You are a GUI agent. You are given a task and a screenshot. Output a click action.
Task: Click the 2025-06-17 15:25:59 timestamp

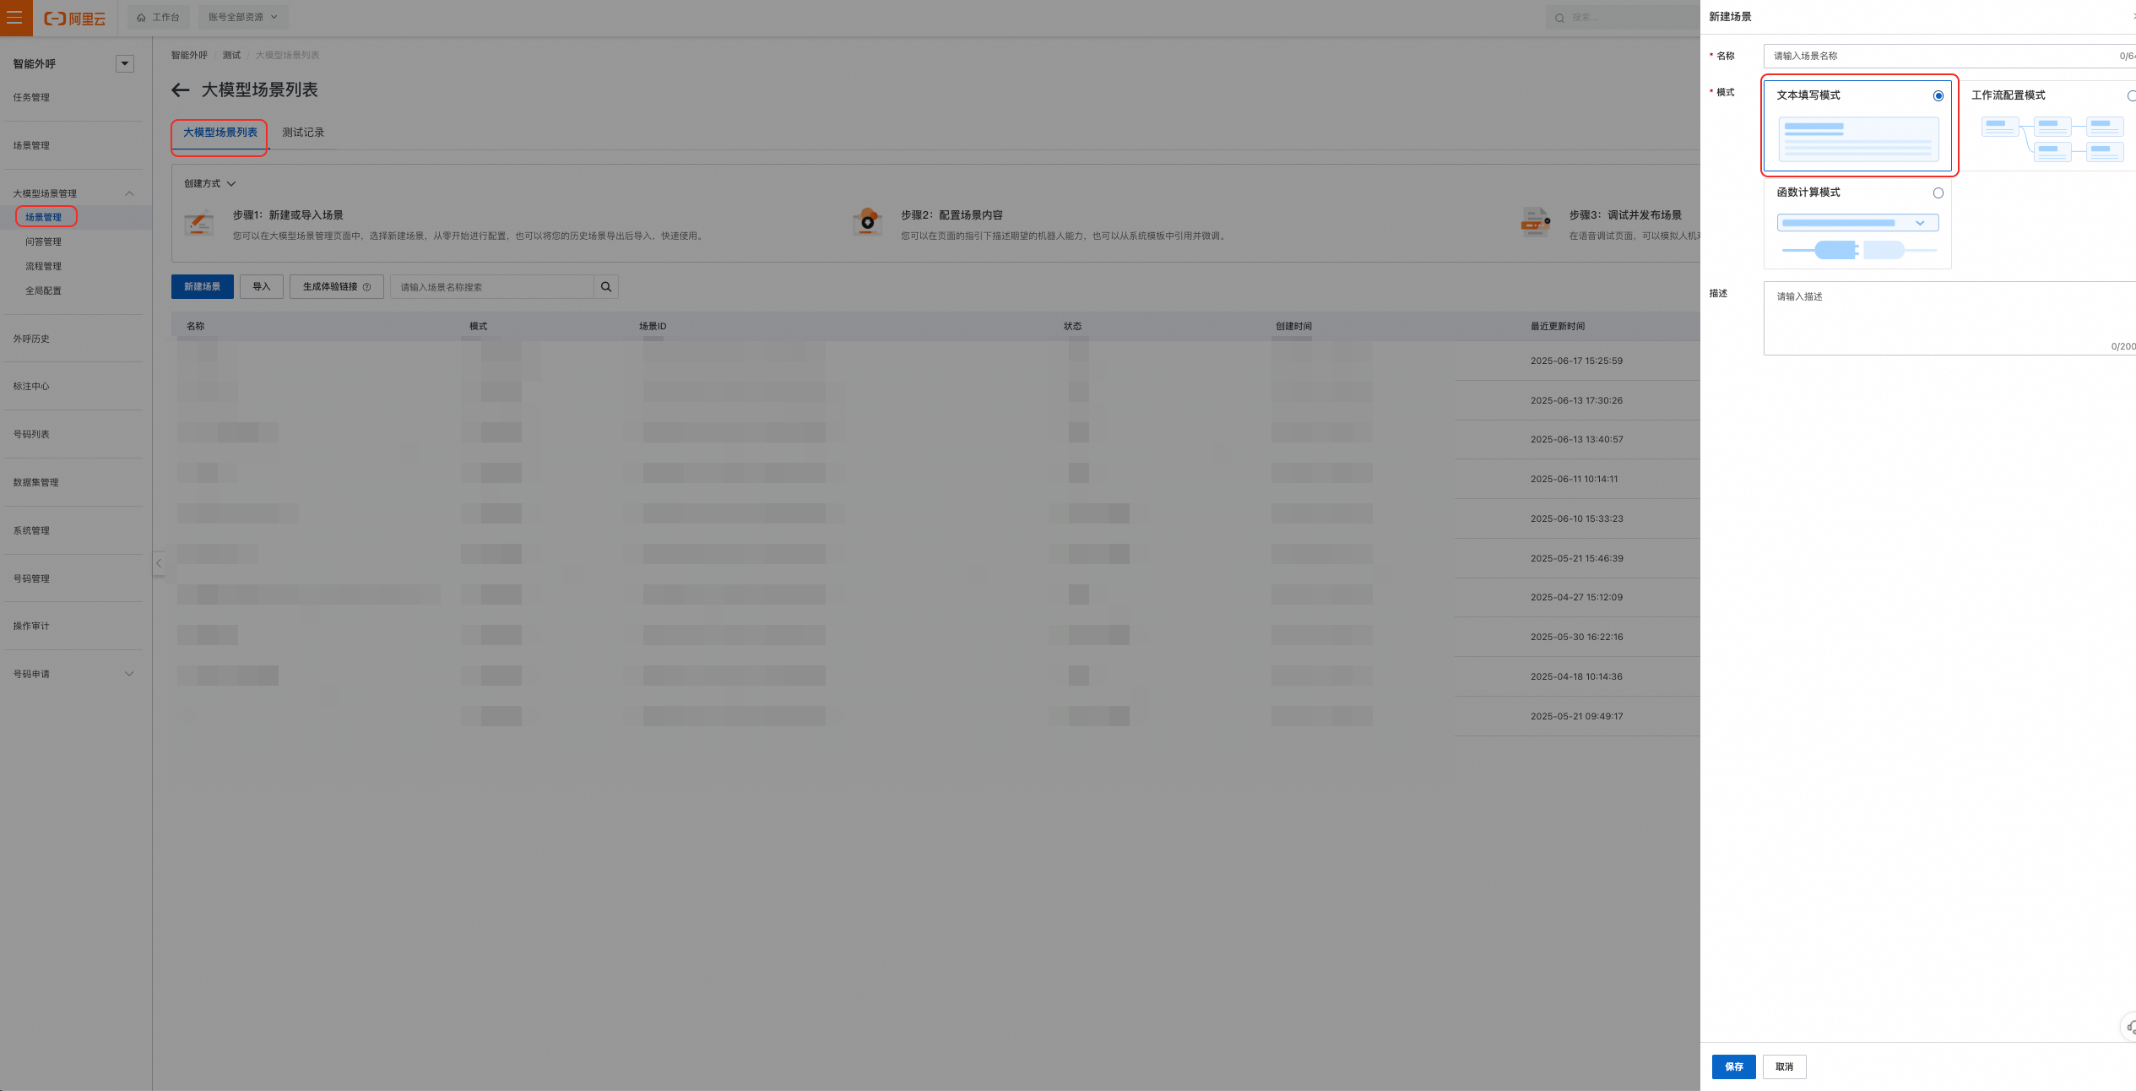tap(1576, 361)
